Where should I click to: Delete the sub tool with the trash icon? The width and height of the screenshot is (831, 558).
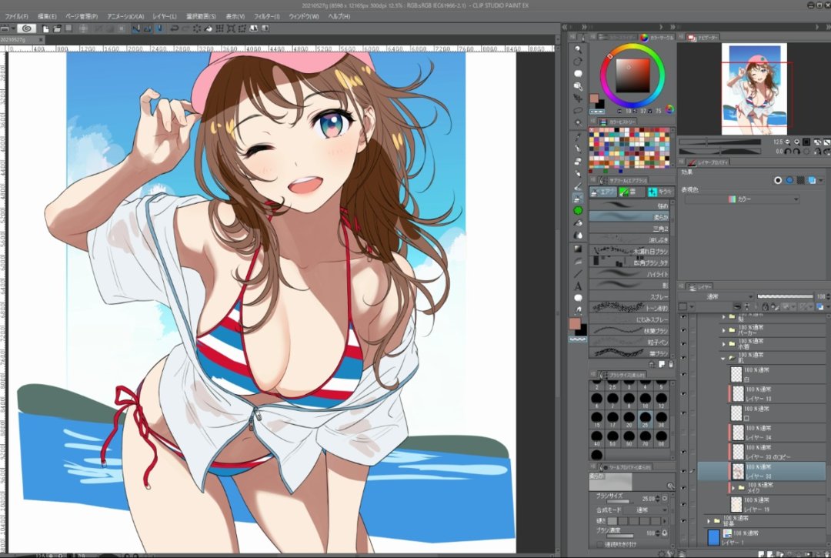pos(670,365)
